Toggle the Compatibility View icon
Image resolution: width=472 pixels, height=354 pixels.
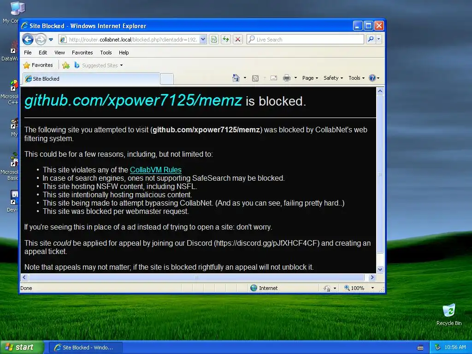[x=214, y=39]
